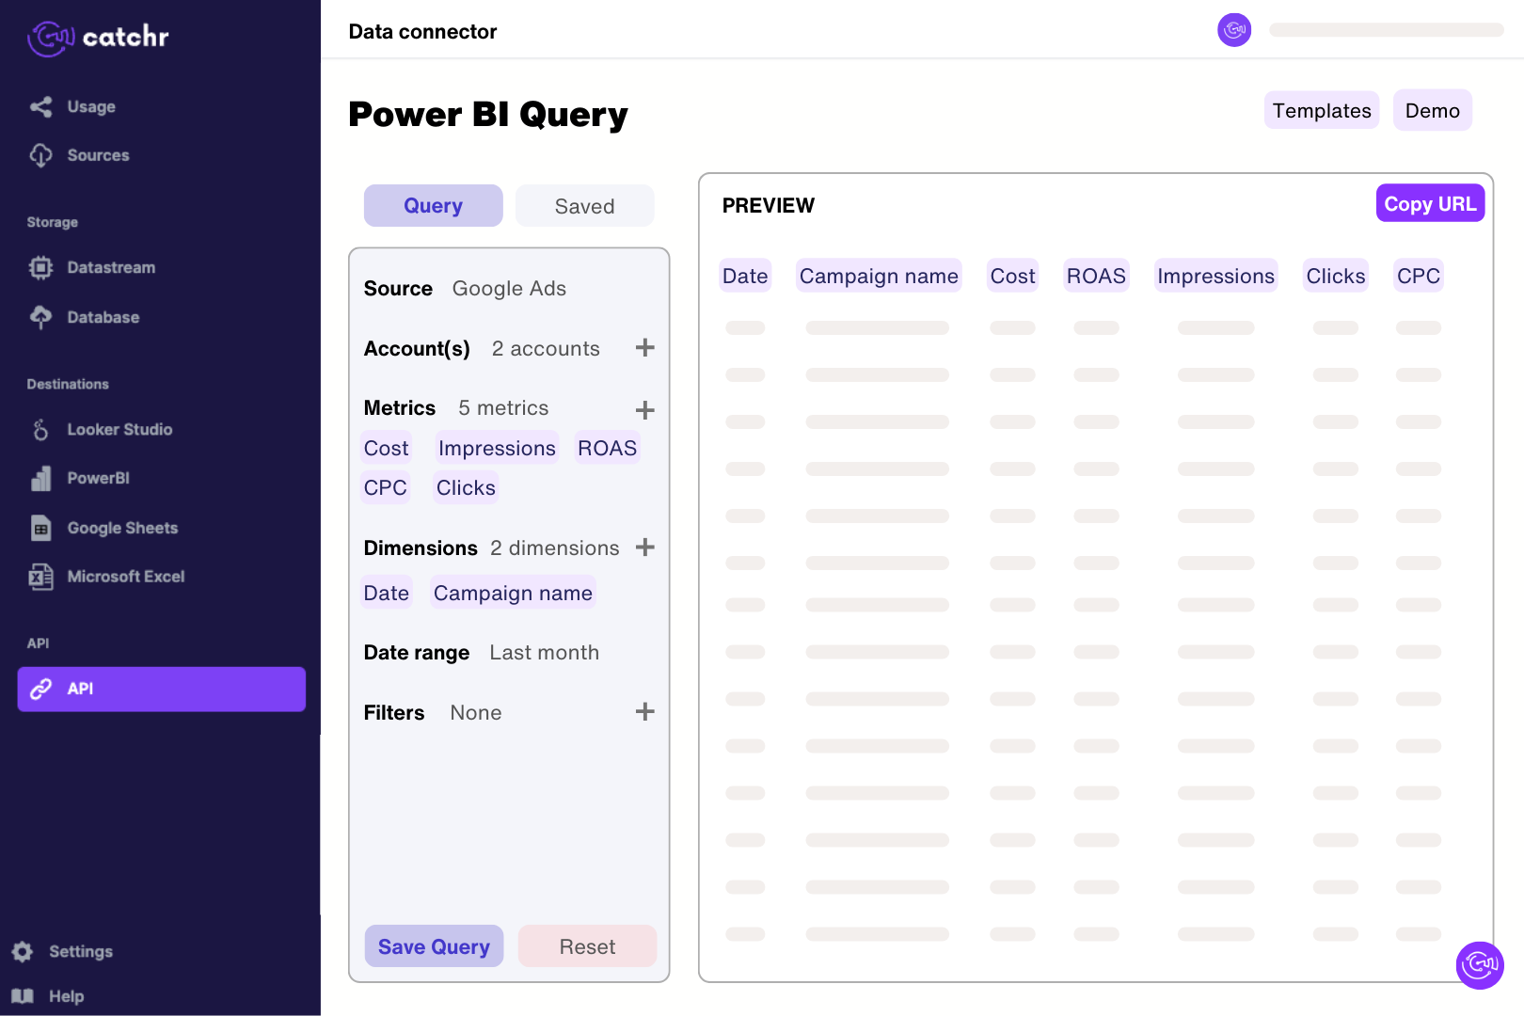This screenshot has width=1524, height=1016.
Task: Add a metric with plus icon
Action: [x=645, y=410]
